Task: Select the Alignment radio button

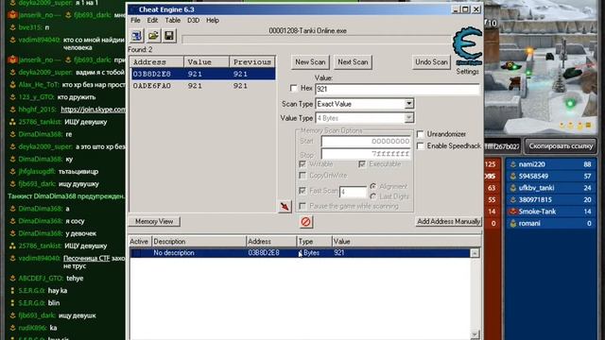Action: point(373,187)
